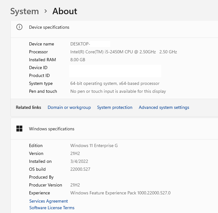Open the System protection link
This screenshot has width=218, height=213.
(x=115, y=108)
